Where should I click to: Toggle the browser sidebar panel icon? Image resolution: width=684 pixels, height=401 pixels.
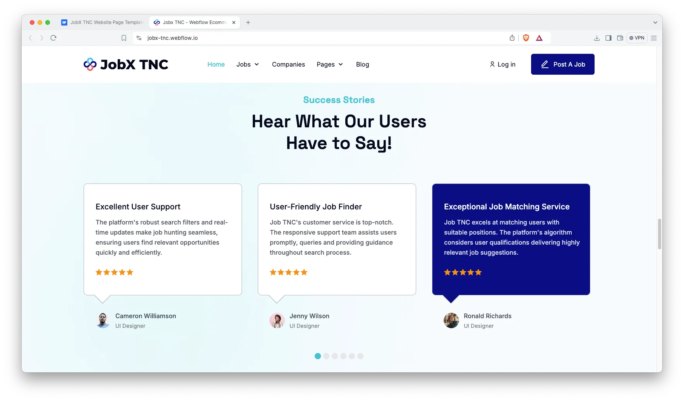tap(608, 38)
